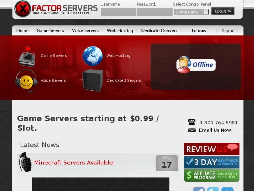Click the black news image area
The width and height of the screenshot is (254, 191).
[x=101, y=184]
